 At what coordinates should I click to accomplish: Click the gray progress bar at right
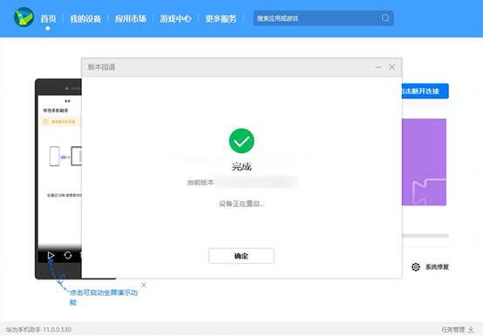tap(425, 236)
